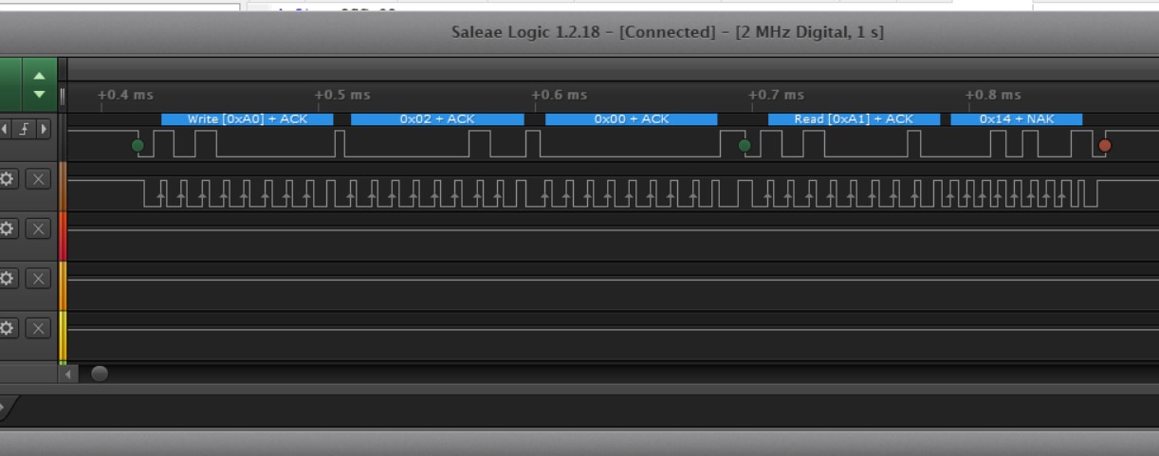
Task: Click the round horizontal scrollbar thumb
Action: point(100,374)
